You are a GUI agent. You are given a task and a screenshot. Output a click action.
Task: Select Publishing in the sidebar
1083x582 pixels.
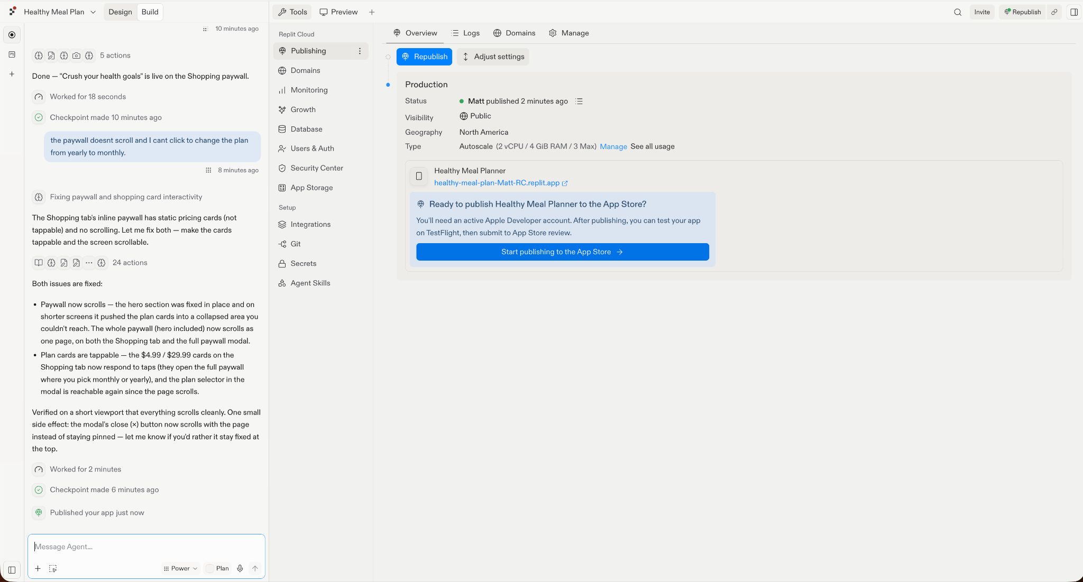point(320,51)
